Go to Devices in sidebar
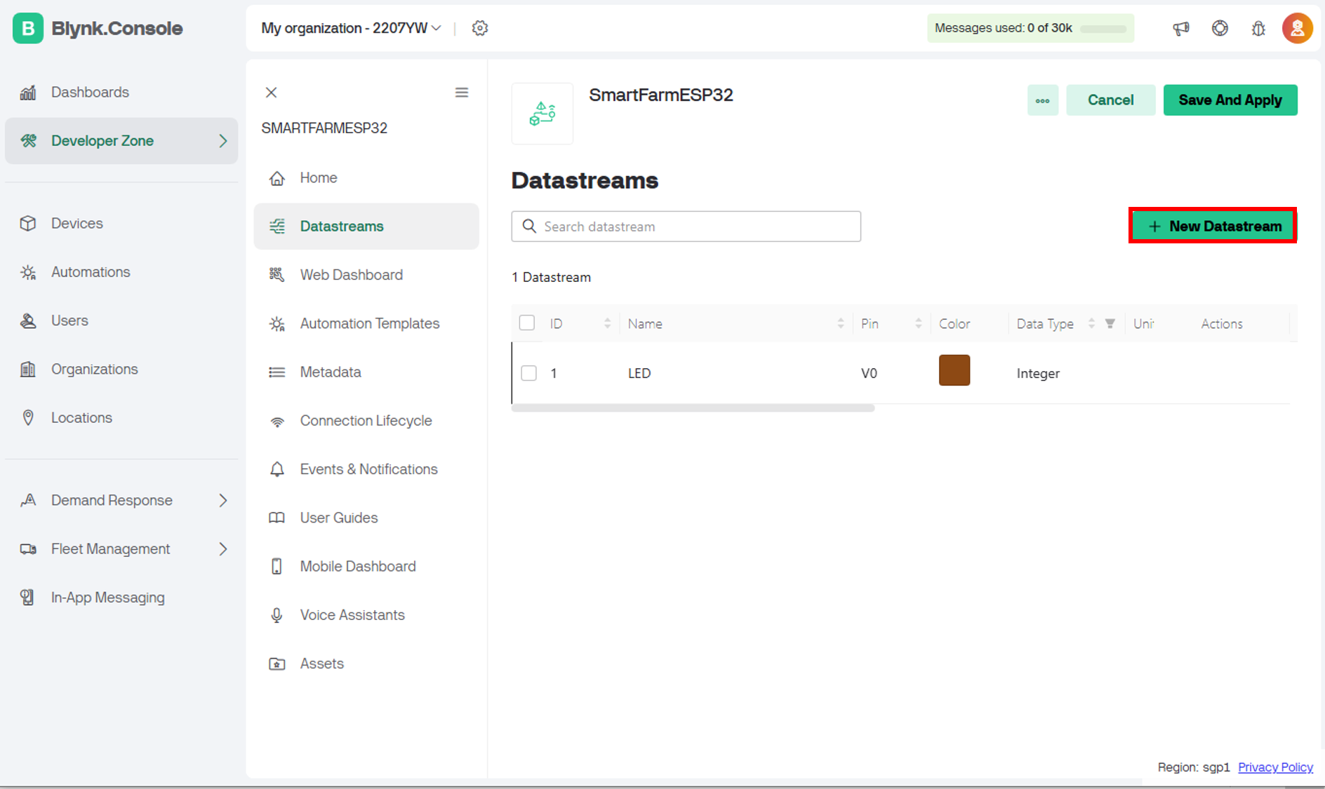Viewport: 1325px width, 789px height. coord(121,223)
